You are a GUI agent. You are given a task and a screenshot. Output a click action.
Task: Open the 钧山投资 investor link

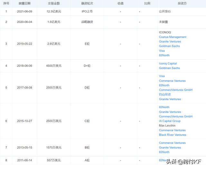point(165,95)
